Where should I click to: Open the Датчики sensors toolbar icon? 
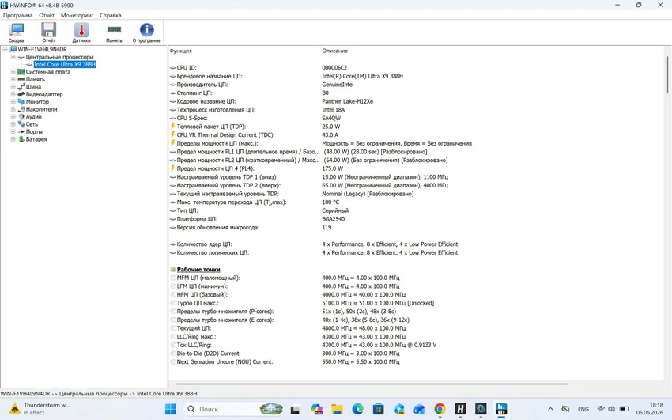(x=81, y=32)
